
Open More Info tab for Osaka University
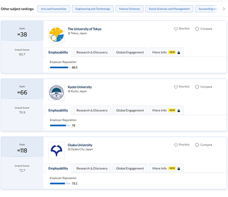point(166,169)
